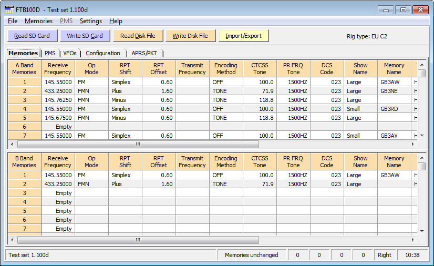Click Write Disk File button
This screenshot has height=266, width=434.
click(190, 36)
